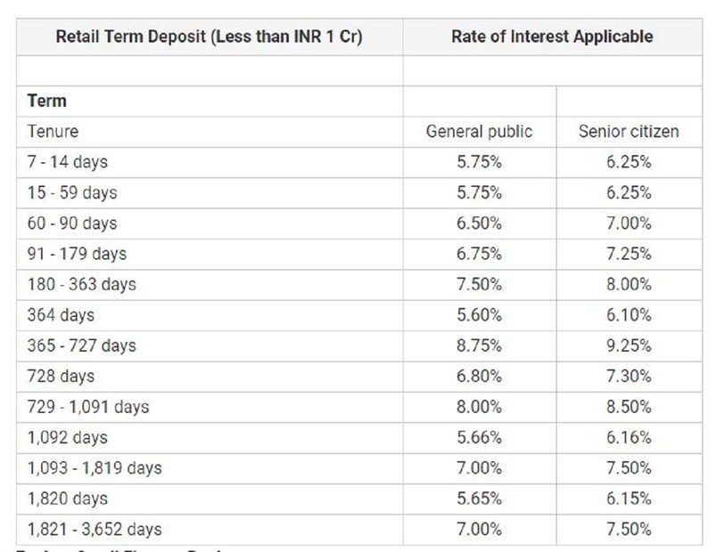This screenshot has width=724, height=552.
Task: Select the '364 days' tenure cell
Action: (61, 315)
